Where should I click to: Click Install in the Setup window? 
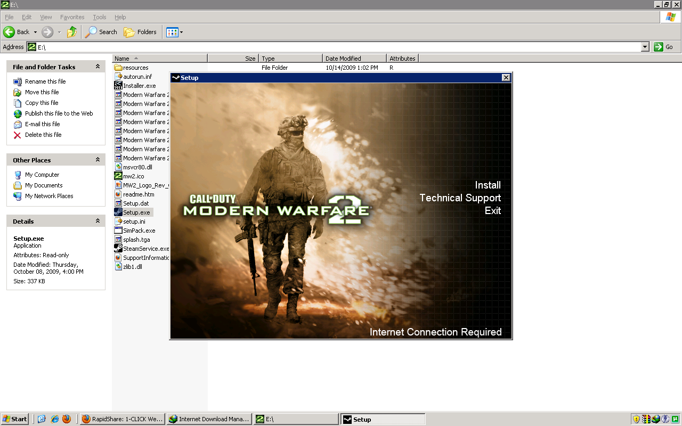(488, 185)
